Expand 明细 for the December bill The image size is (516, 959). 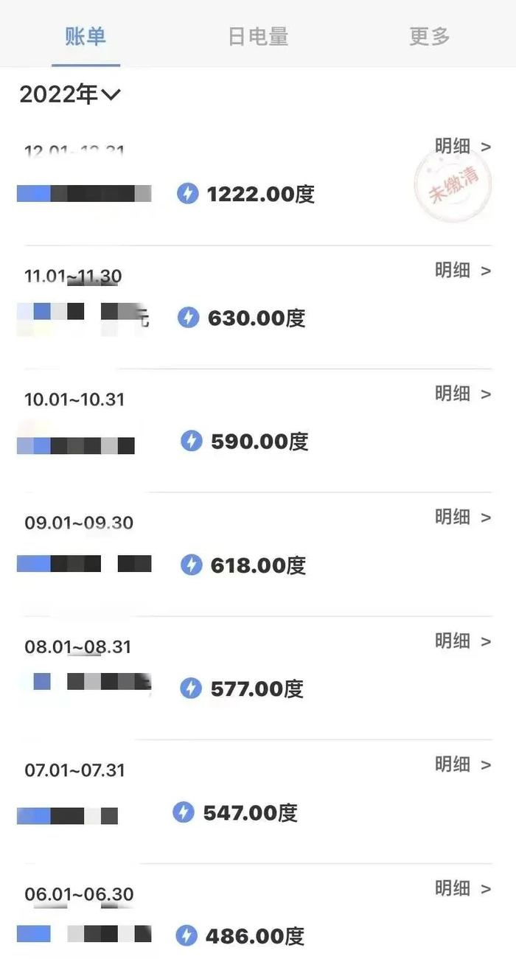[462, 147]
